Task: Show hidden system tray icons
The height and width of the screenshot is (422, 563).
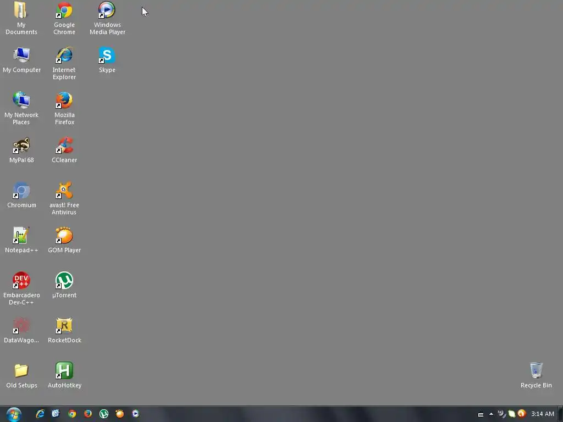Action: pyautogui.click(x=491, y=414)
